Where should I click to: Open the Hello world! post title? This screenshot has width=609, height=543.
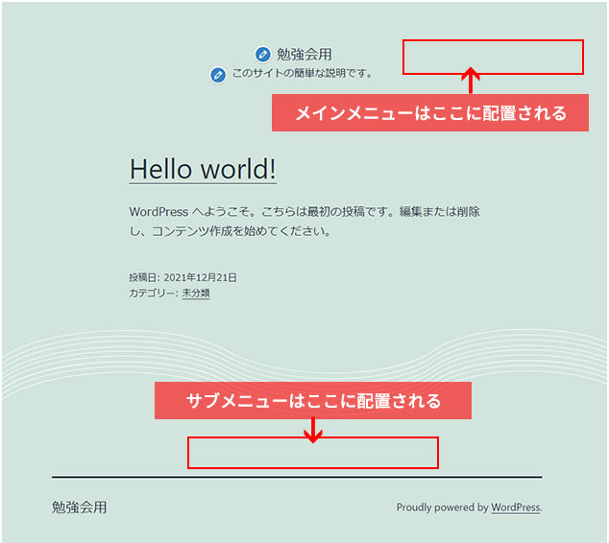(x=203, y=170)
